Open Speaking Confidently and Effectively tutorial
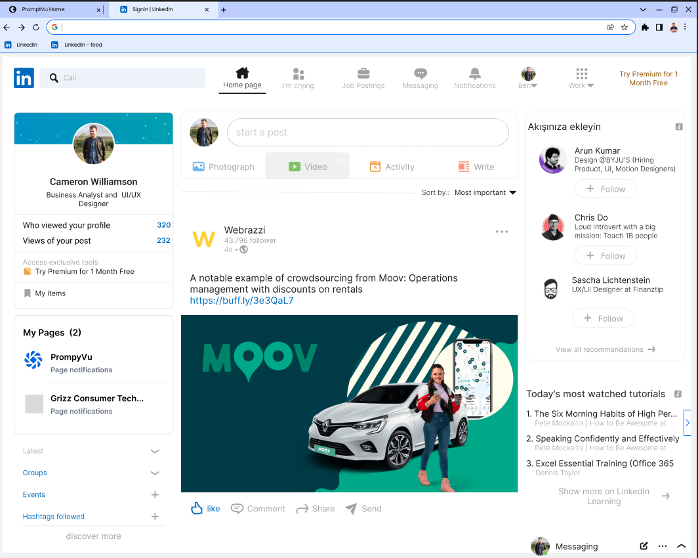Image resolution: width=698 pixels, height=558 pixels. [x=607, y=439]
